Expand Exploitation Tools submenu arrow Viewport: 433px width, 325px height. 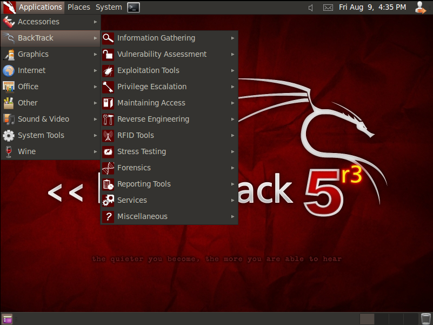coord(233,71)
